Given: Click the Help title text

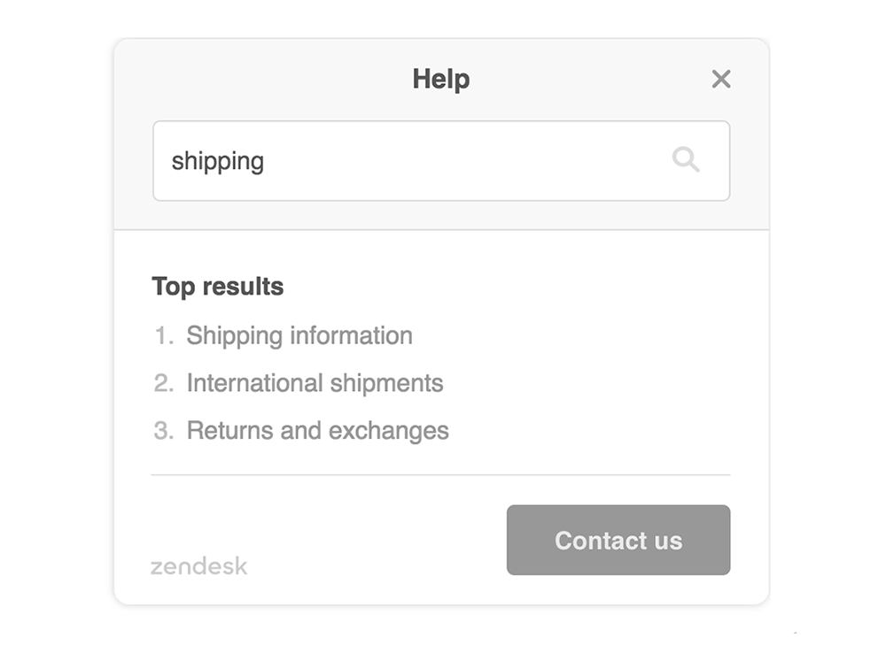Looking at the screenshot, I should pyautogui.click(x=440, y=79).
